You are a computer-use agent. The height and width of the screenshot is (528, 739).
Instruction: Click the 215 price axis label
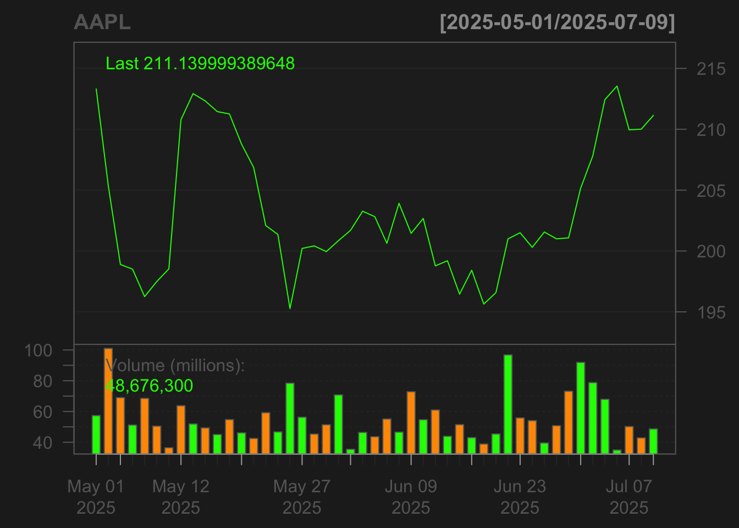(x=711, y=69)
